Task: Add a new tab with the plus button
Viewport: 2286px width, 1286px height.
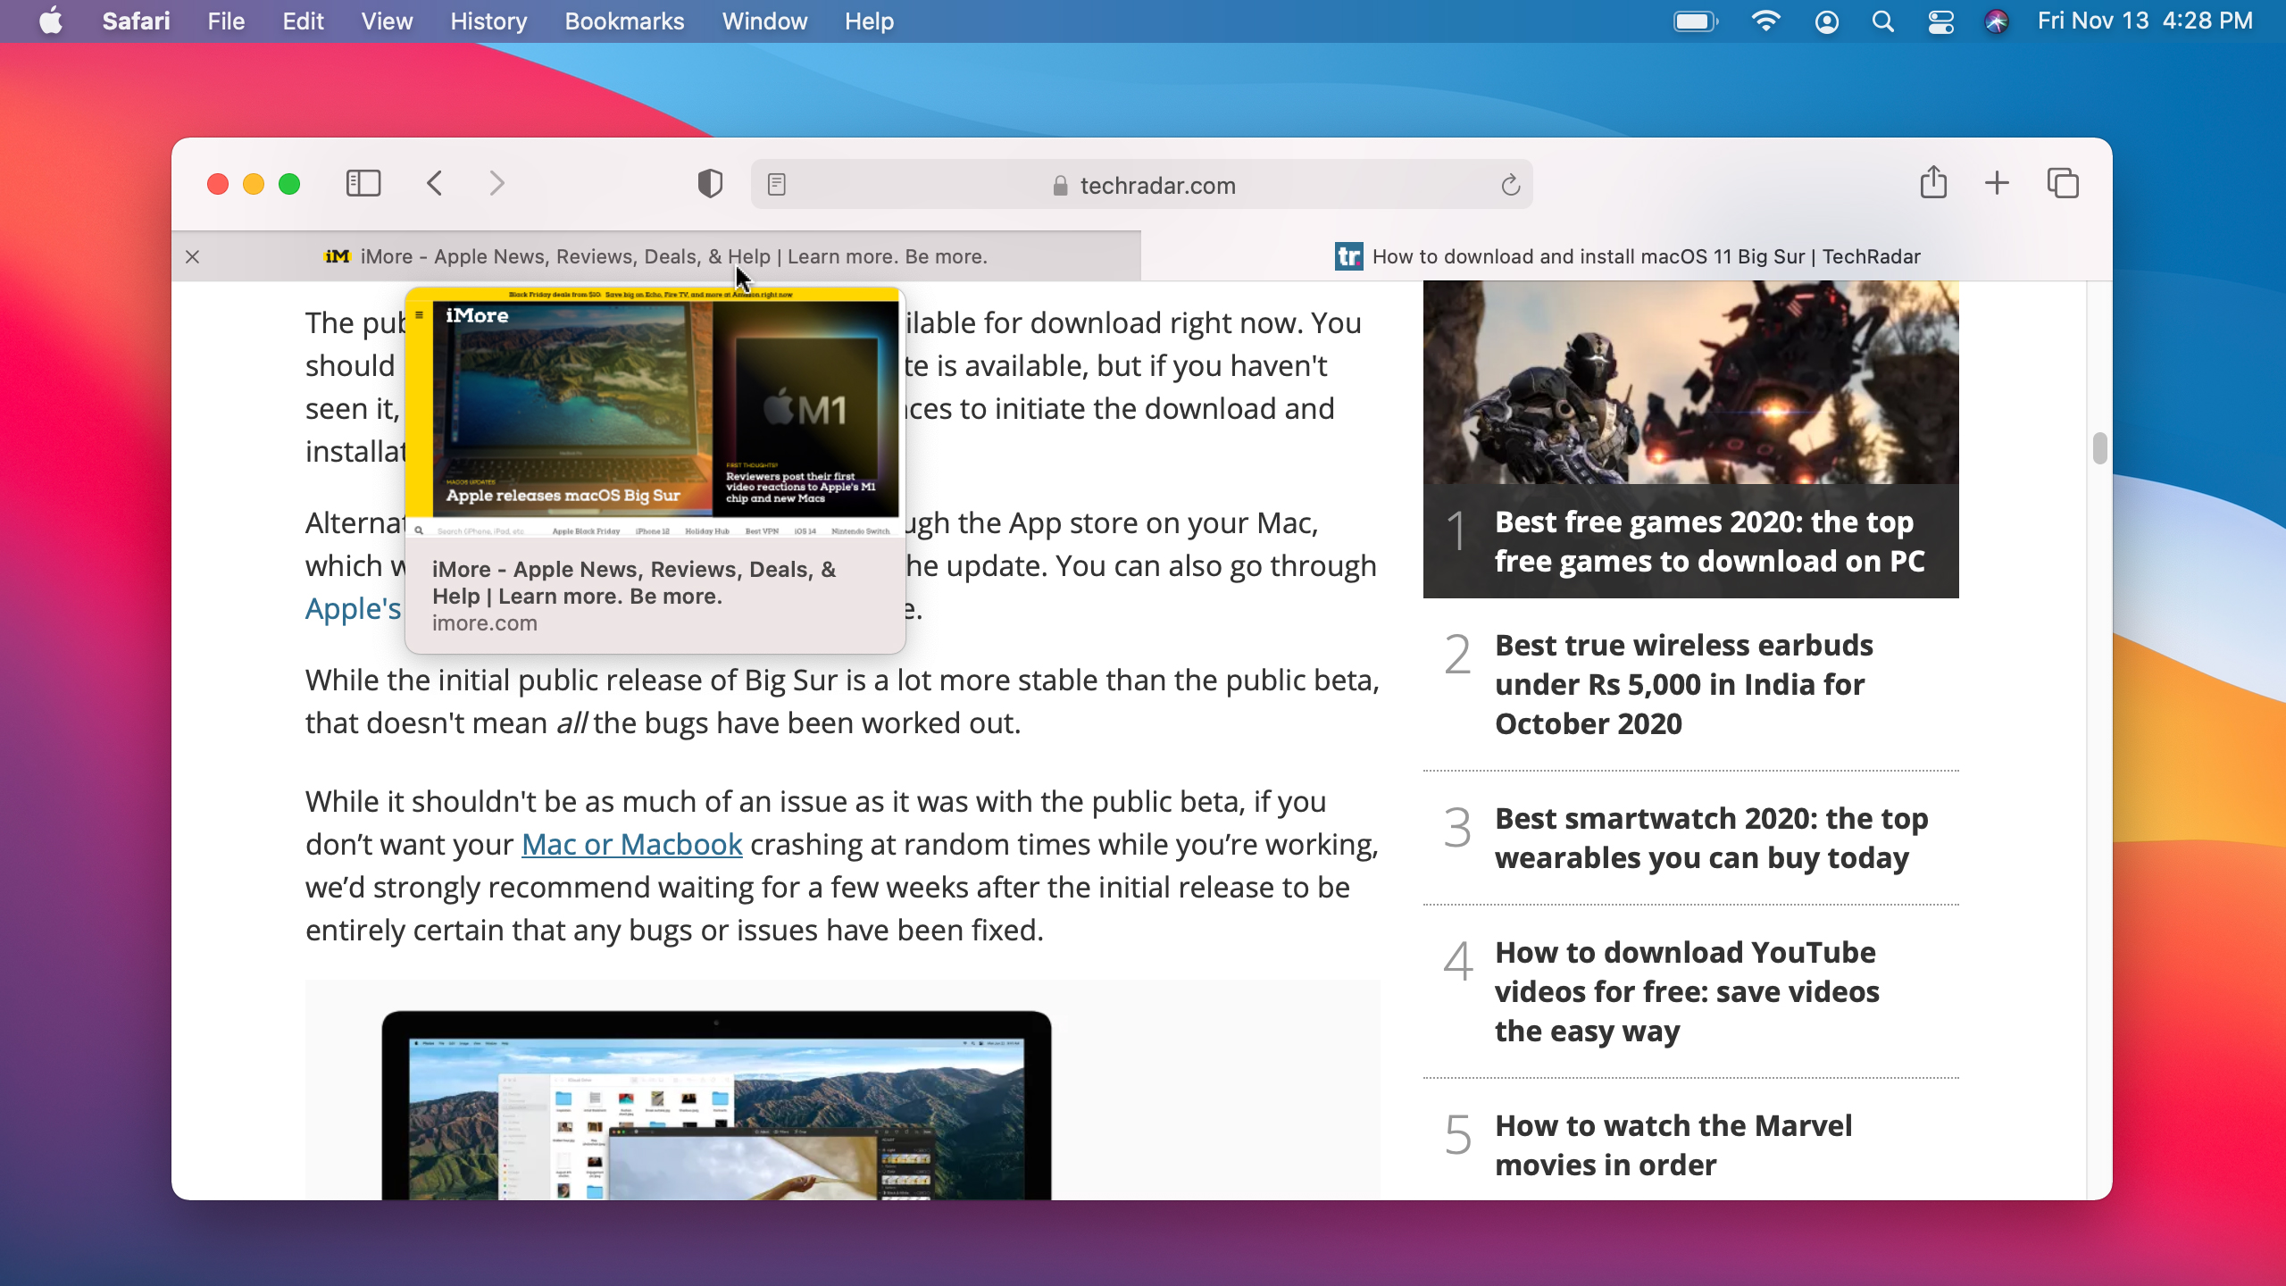Action: pos(1997,183)
